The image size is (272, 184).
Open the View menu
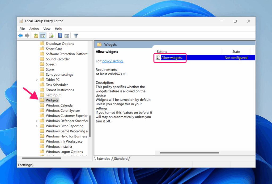(x=47, y=29)
